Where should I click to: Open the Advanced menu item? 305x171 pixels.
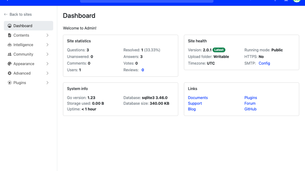(29, 73)
